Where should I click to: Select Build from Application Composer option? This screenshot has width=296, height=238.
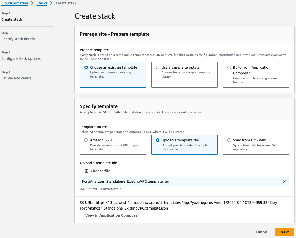click(x=229, y=67)
